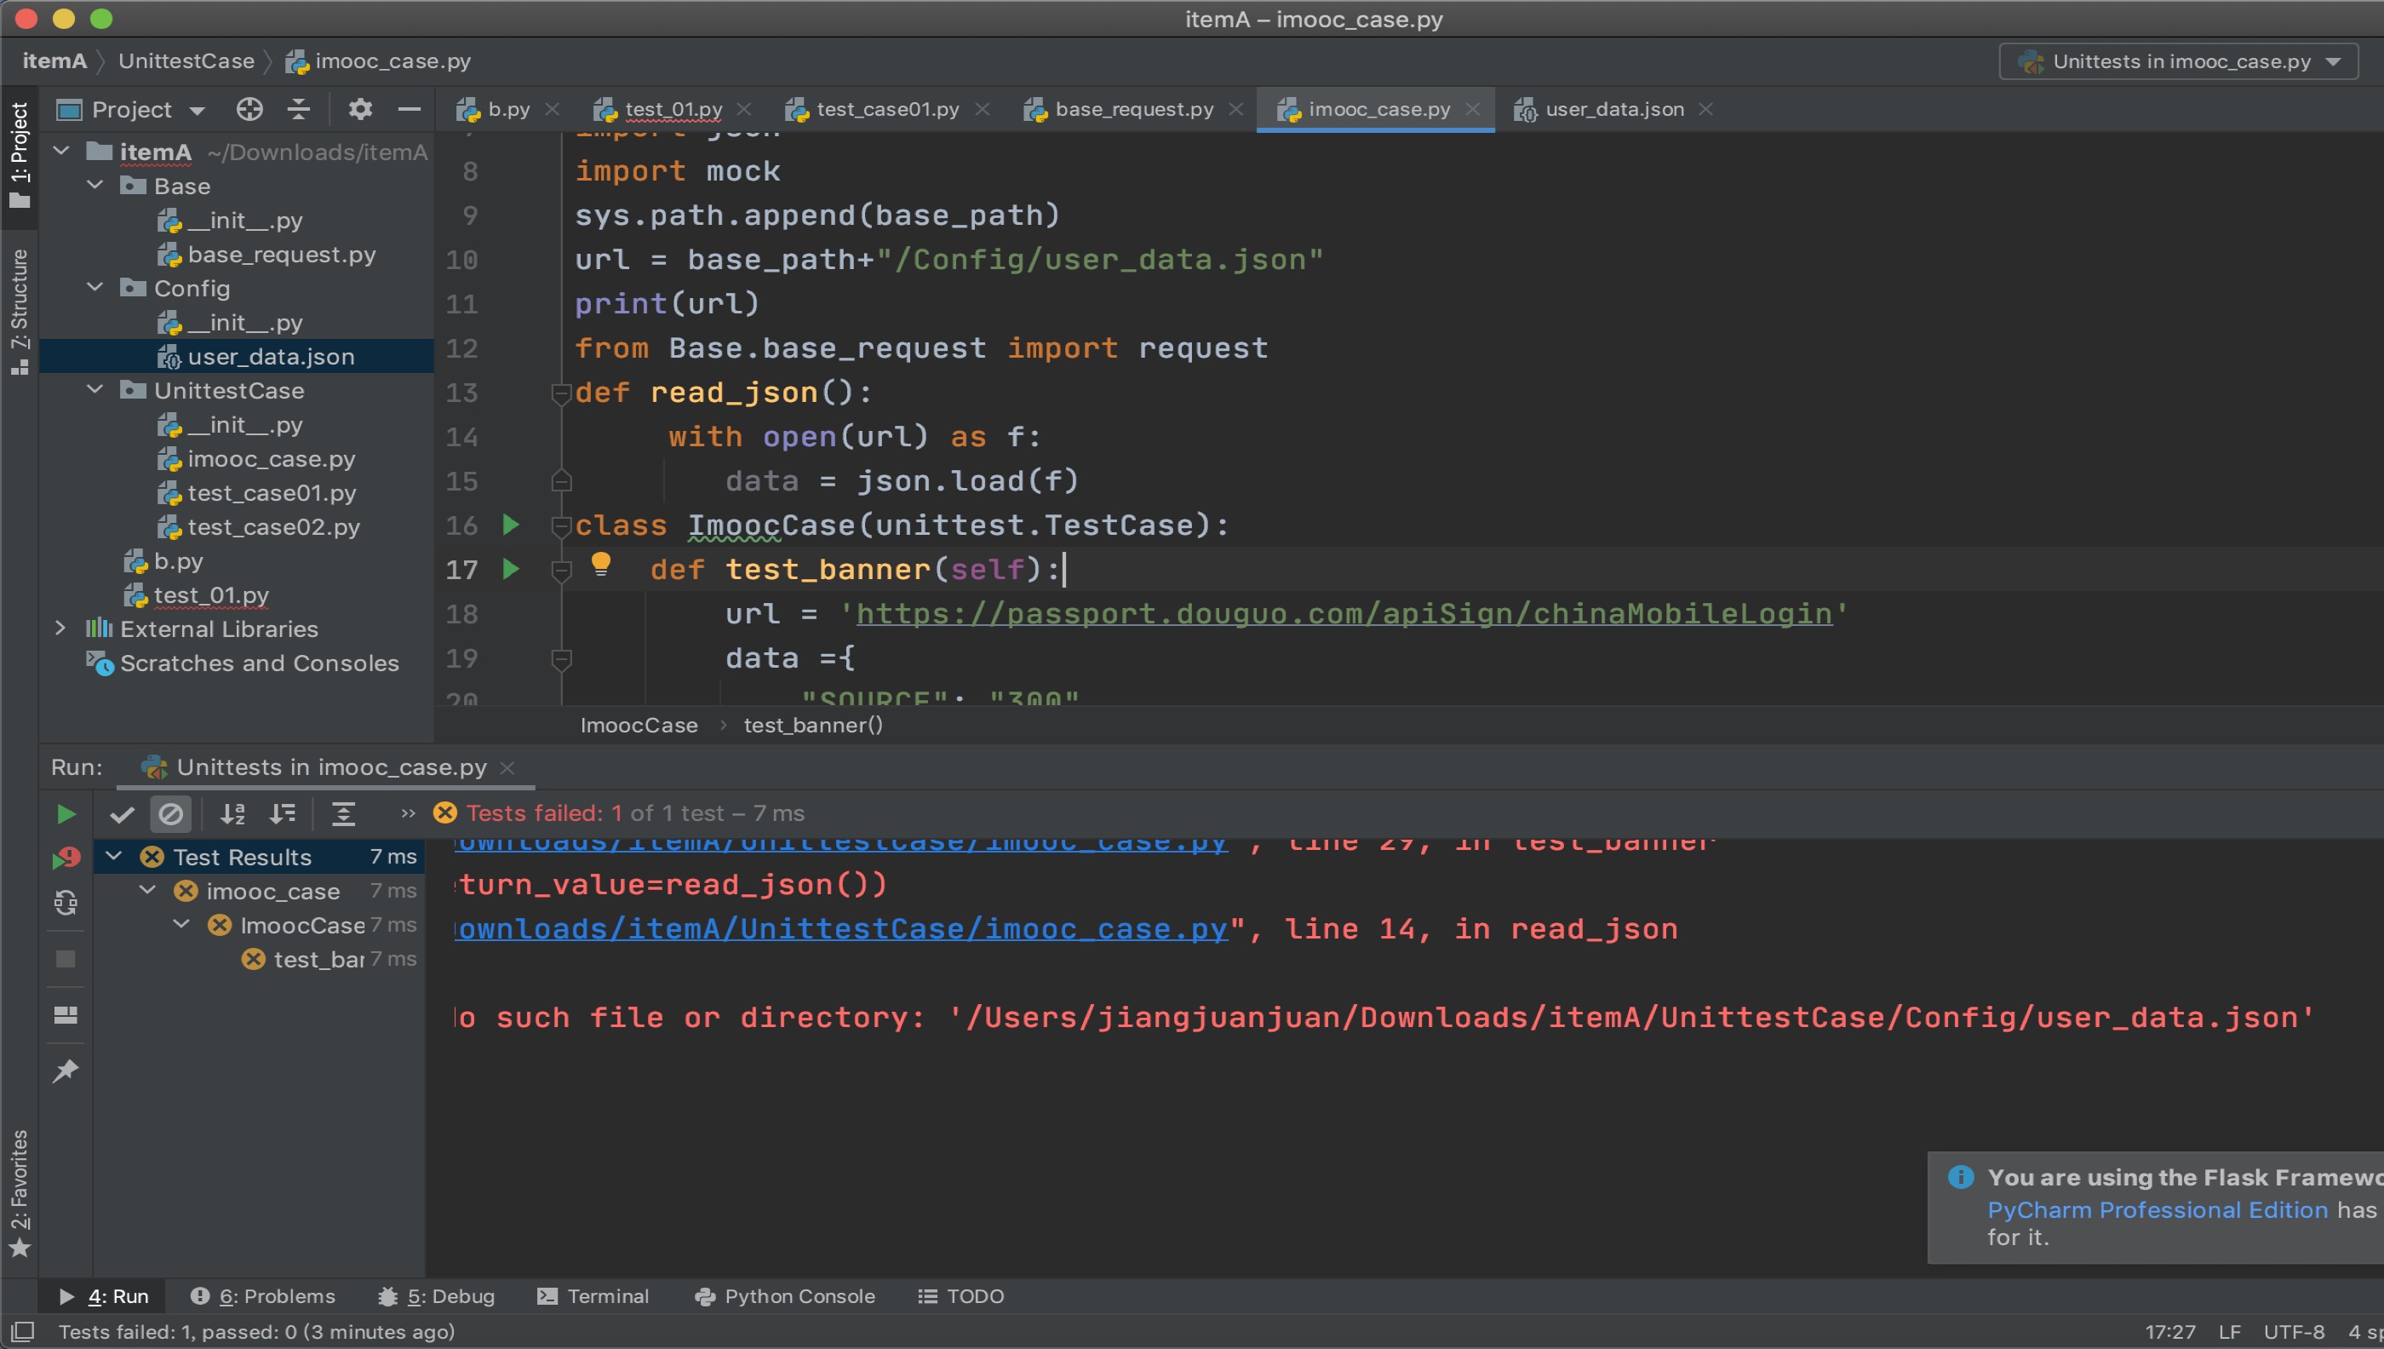Select the user_data.json tab
Screen dimensions: 2384x1349
tap(1609, 108)
